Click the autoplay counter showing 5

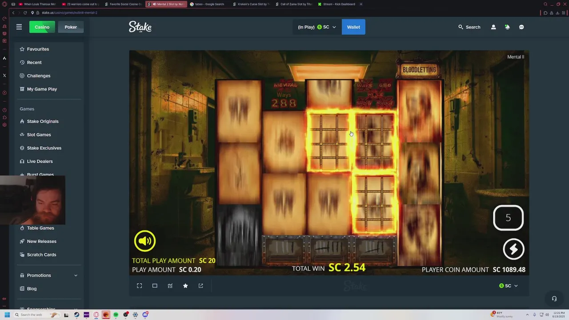(x=509, y=218)
